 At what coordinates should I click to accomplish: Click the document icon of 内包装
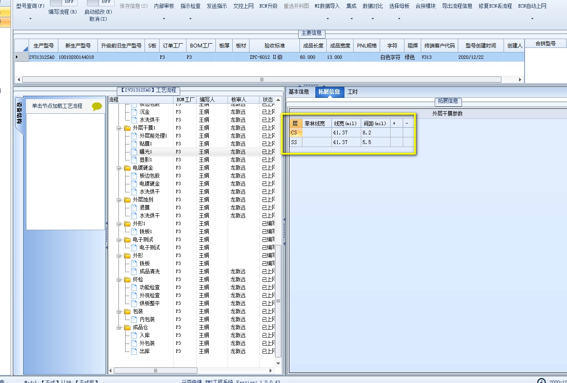tap(134, 319)
